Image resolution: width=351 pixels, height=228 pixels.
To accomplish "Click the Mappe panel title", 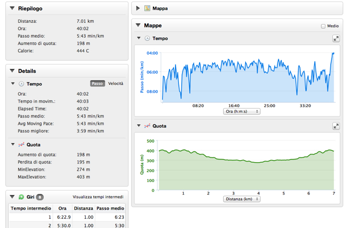I will pyautogui.click(x=153, y=26).
